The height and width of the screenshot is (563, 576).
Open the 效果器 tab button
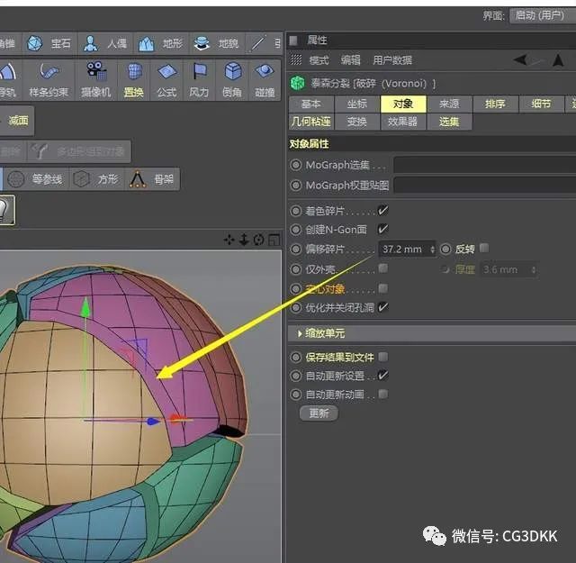pos(402,122)
